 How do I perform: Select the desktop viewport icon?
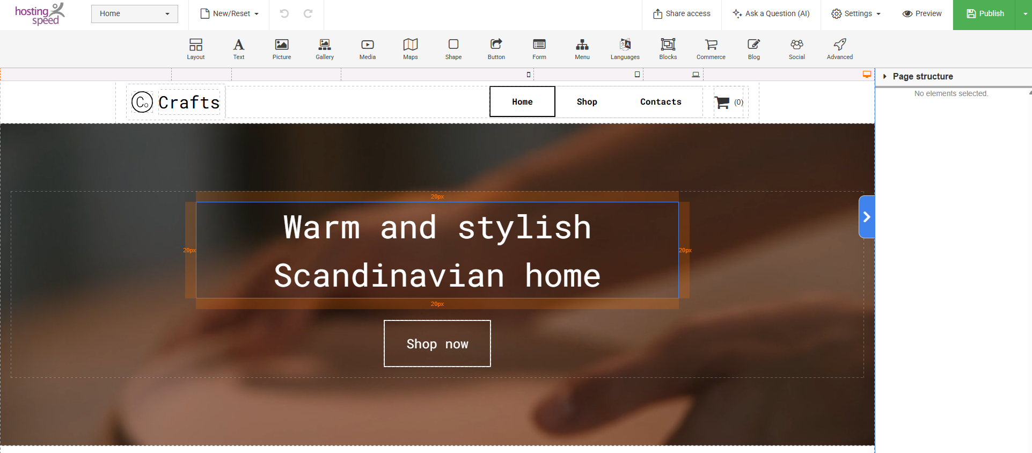point(866,75)
